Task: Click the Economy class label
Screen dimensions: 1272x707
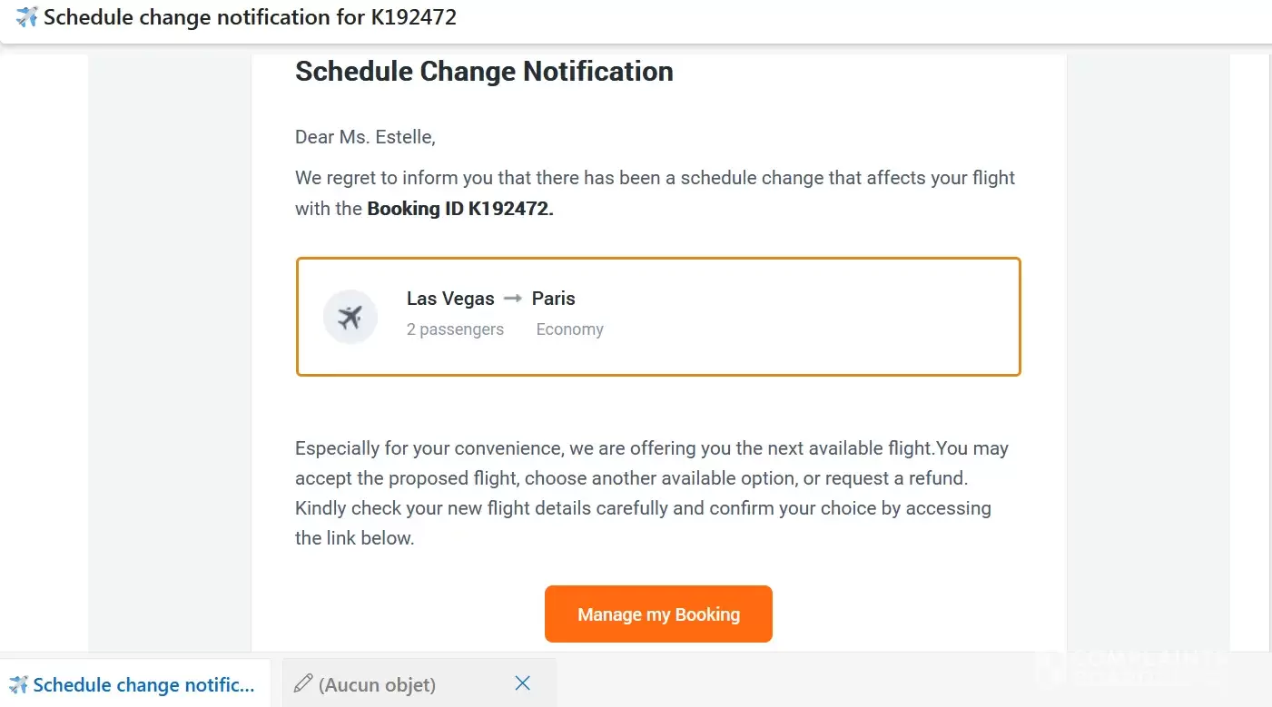Action: tap(569, 329)
